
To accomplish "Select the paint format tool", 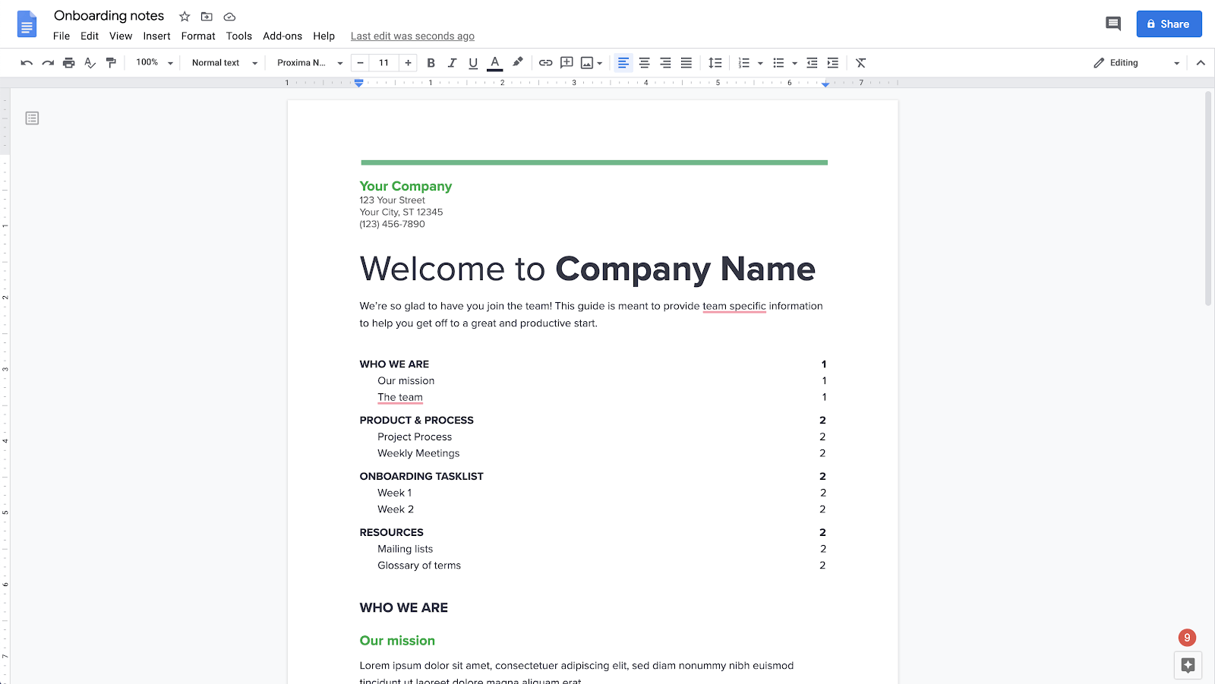I will point(111,63).
